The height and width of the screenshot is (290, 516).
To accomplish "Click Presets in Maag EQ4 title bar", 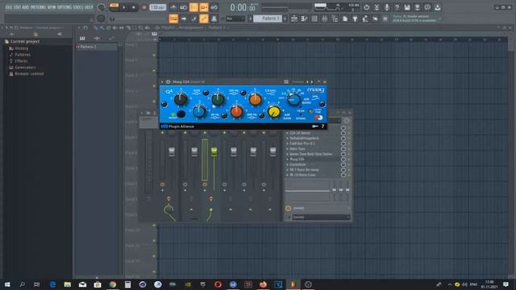I will [298, 81].
